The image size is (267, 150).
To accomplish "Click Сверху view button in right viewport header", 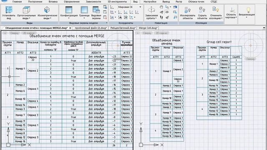I will (147, 33).
